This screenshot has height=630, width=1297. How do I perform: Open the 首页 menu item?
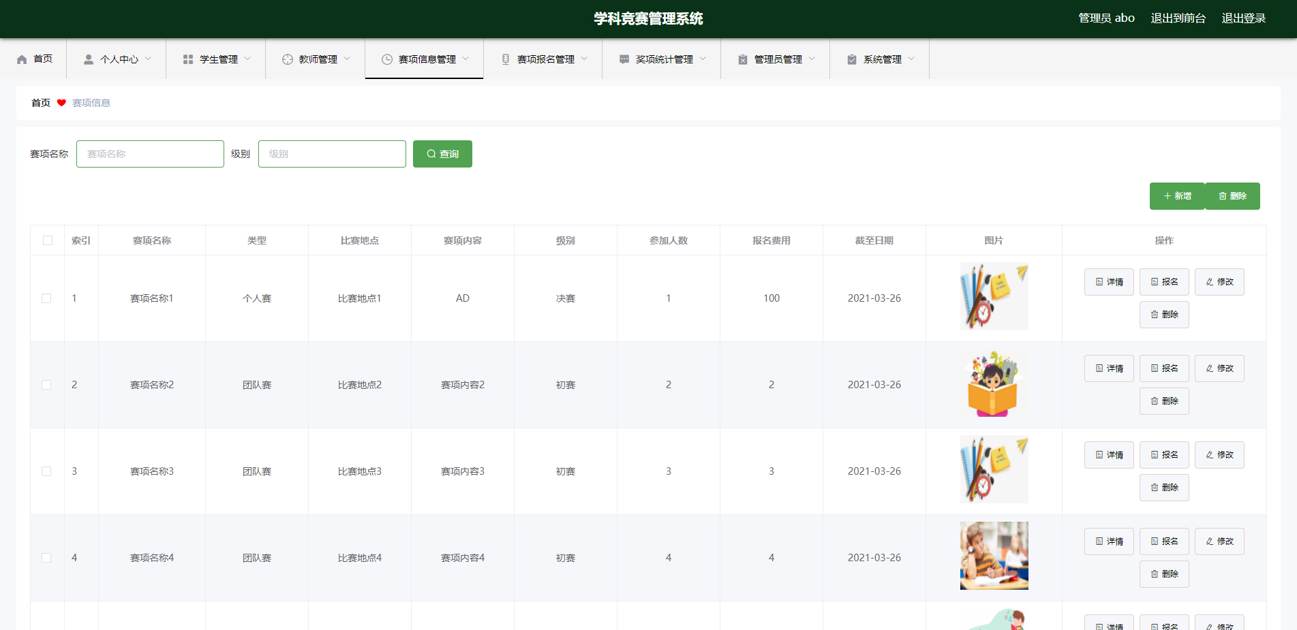pyautogui.click(x=33, y=59)
